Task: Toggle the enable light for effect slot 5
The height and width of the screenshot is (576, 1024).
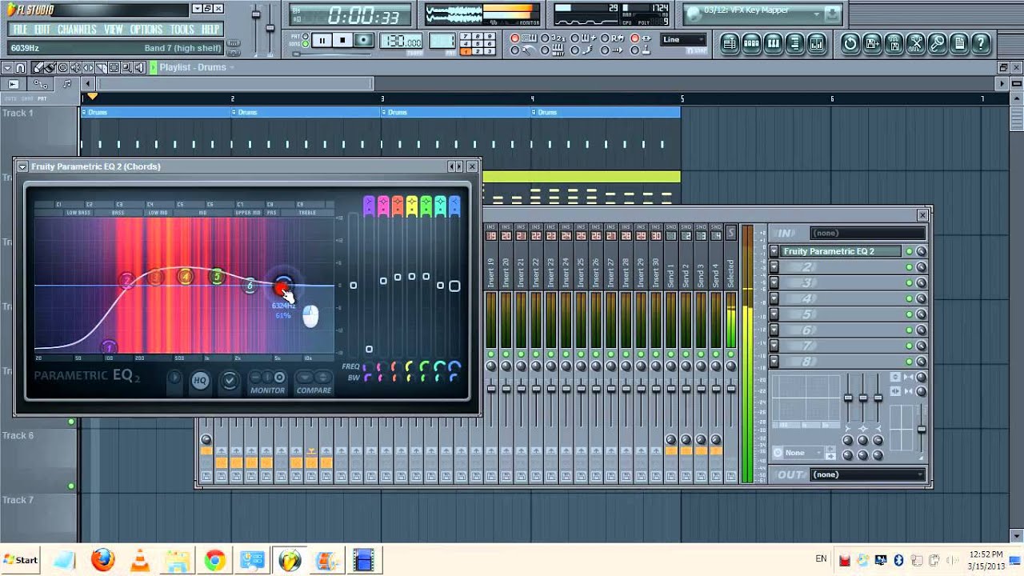Action: tap(909, 314)
